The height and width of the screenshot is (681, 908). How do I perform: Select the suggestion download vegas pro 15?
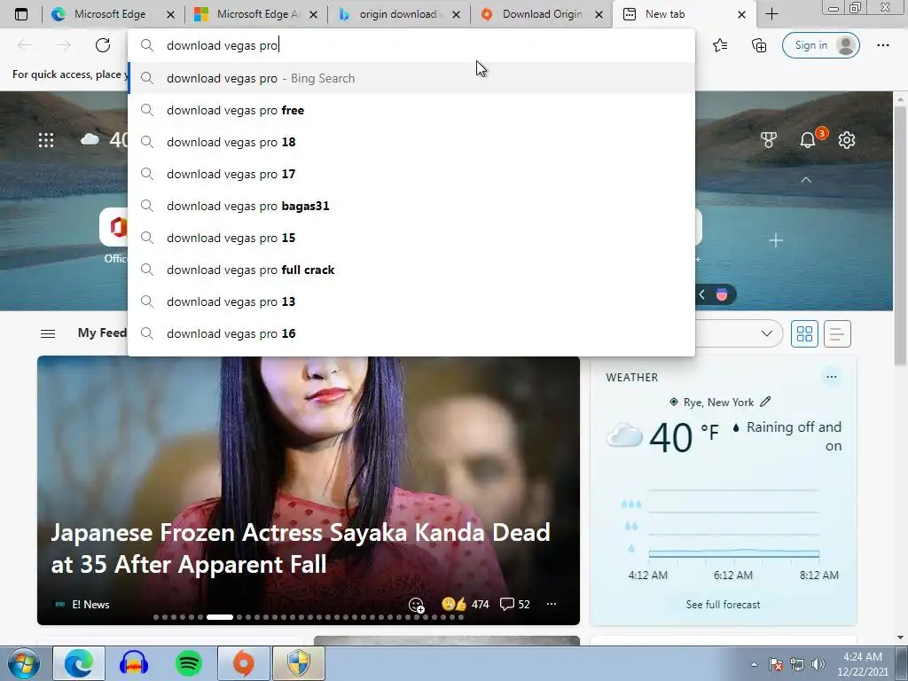(x=411, y=238)
